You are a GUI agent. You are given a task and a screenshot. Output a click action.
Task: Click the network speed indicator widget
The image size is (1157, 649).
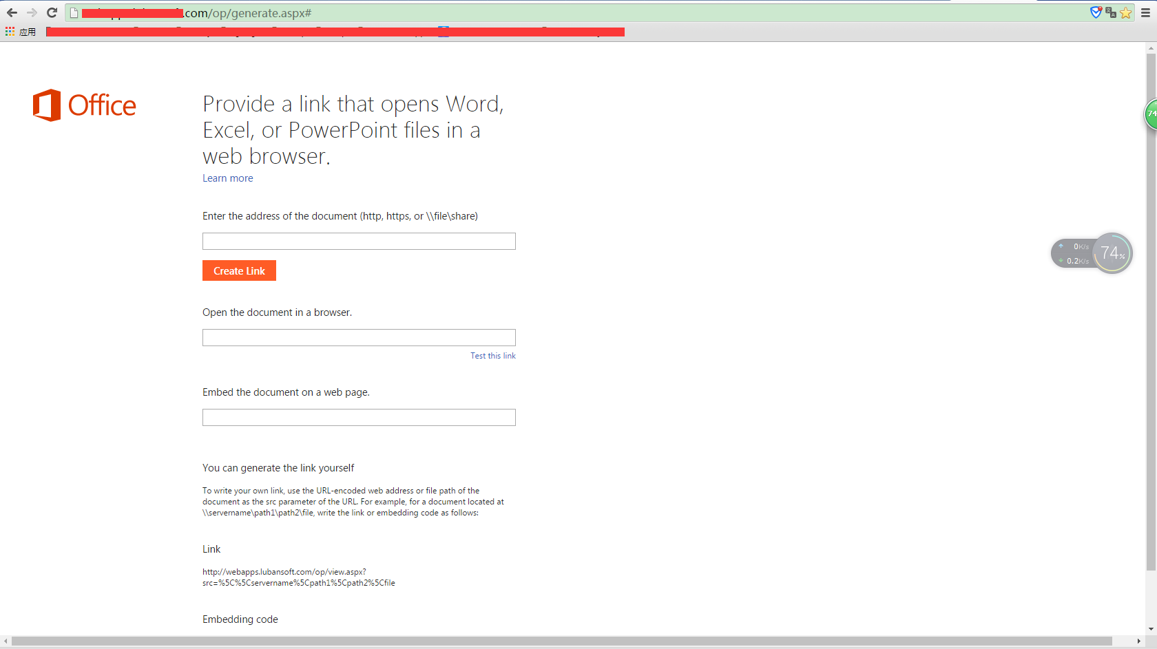[1074, 253]
